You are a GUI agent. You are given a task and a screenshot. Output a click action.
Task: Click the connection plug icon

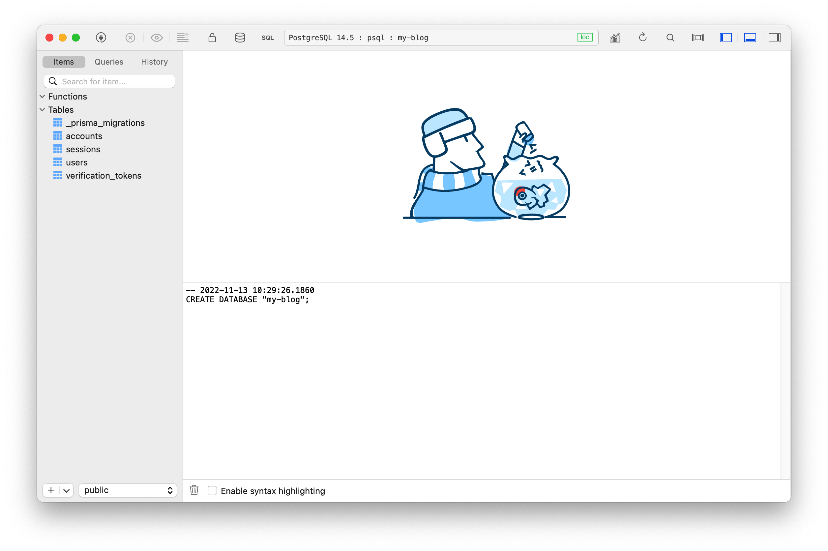tap(101, 38)
